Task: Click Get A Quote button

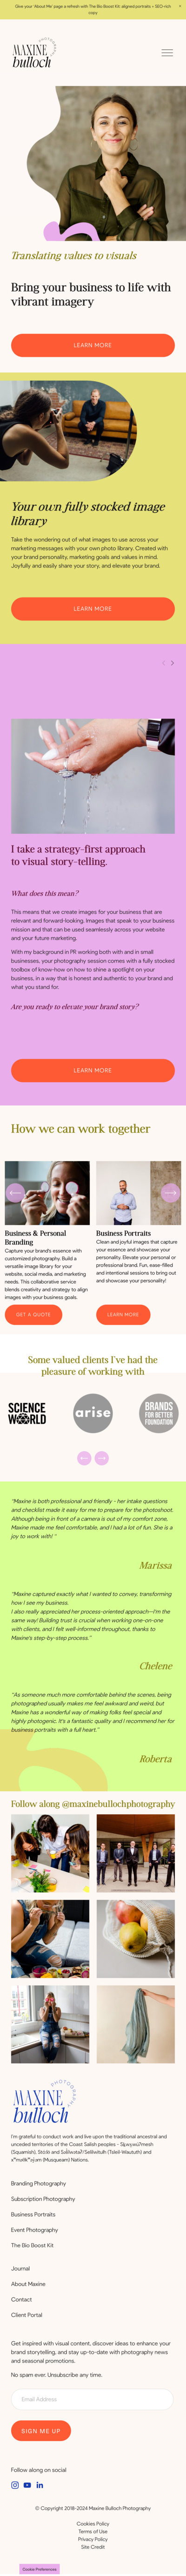Action: 33,1315
